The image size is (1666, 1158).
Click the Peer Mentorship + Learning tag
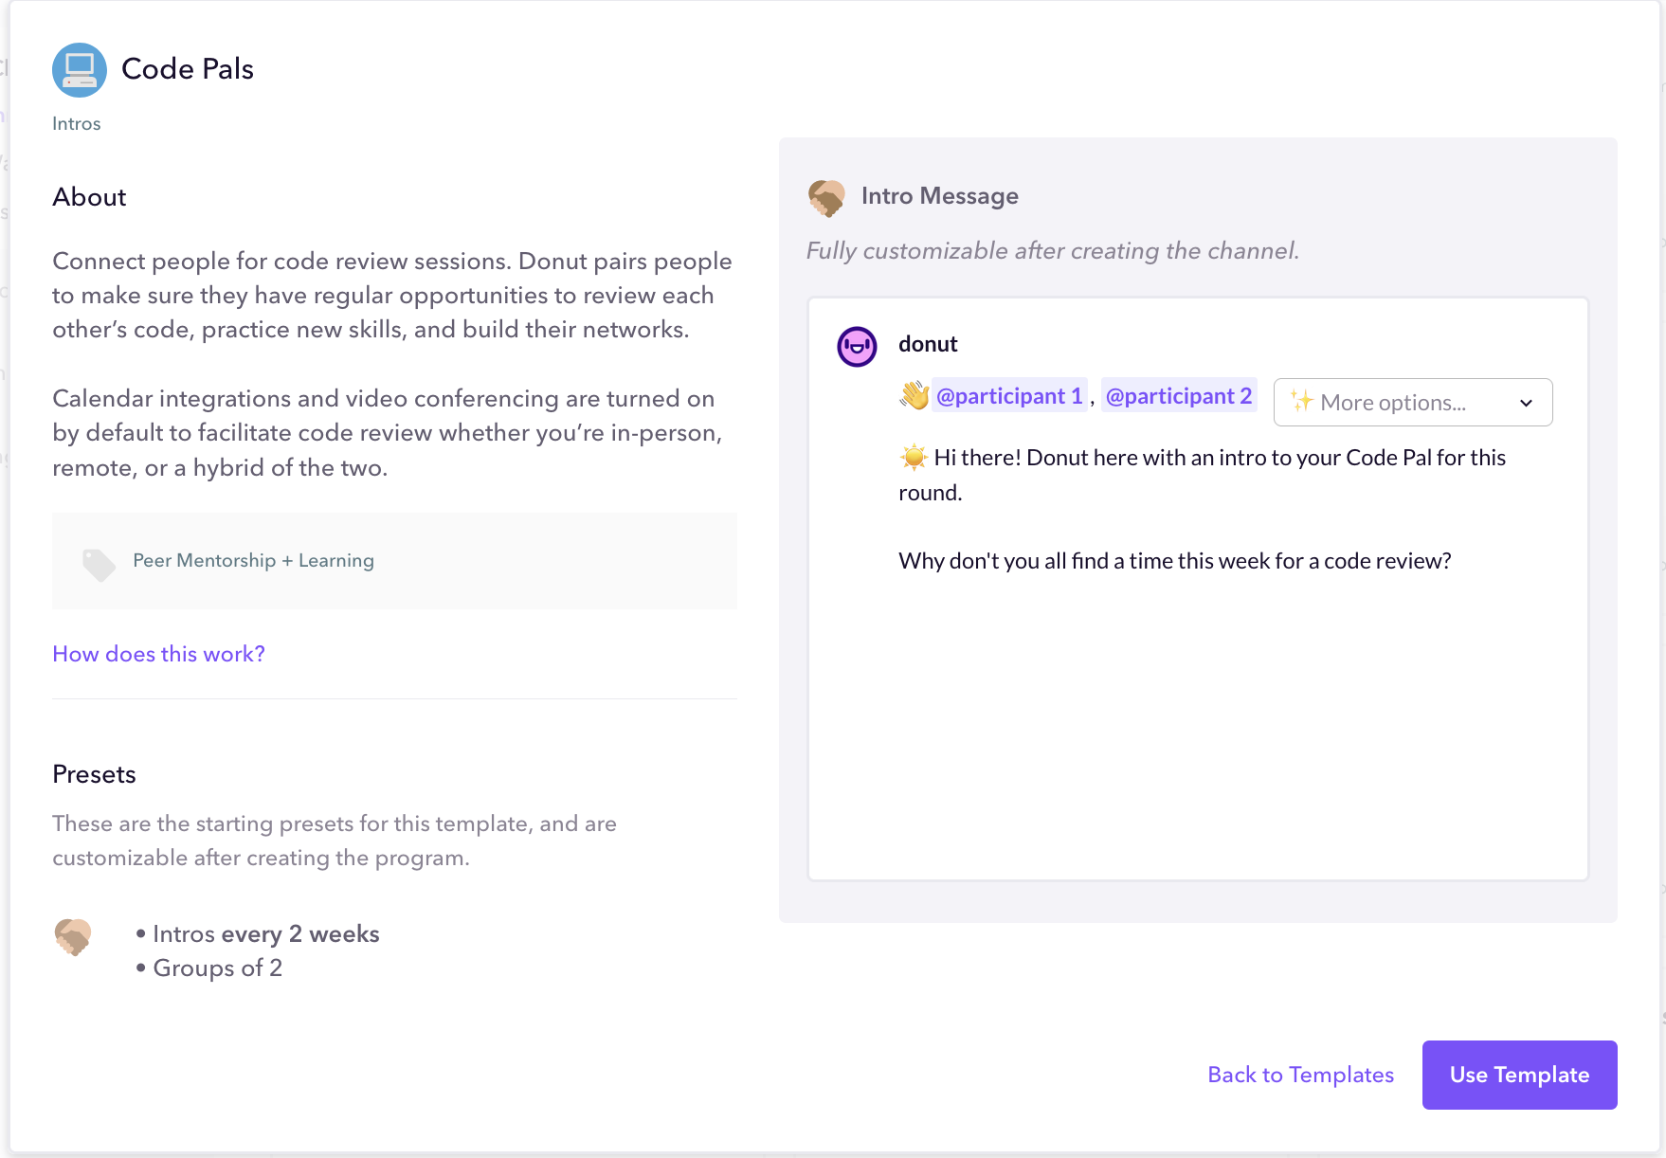(x=253, y=560)
